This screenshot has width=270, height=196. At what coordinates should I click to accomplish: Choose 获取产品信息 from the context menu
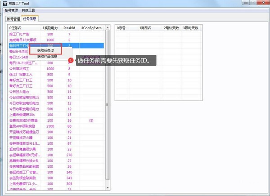47,57
